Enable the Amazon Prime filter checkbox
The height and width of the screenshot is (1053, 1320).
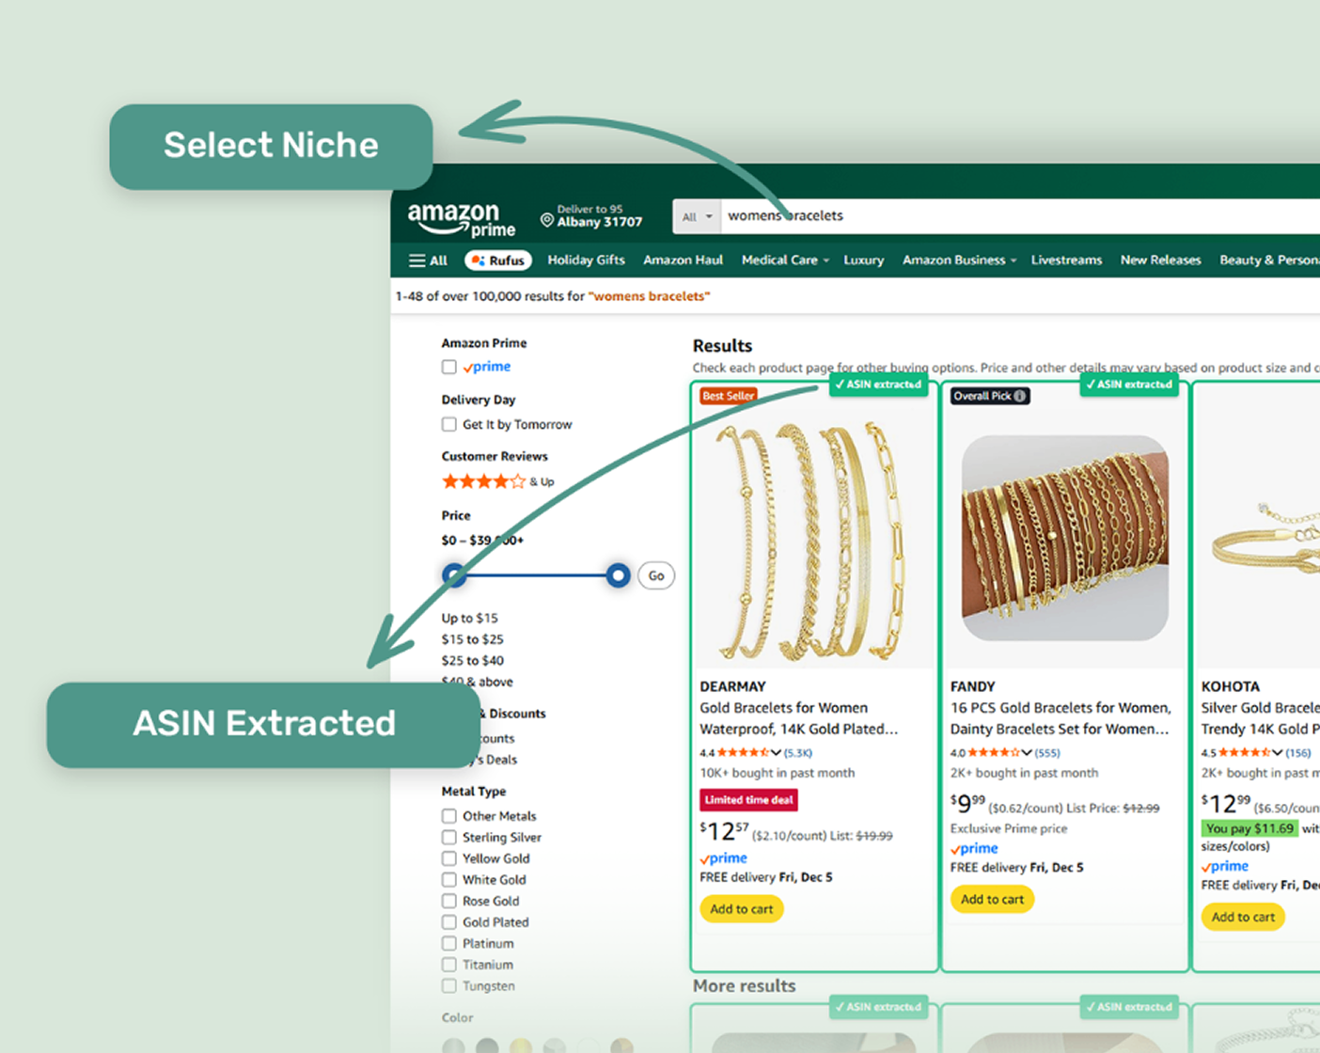[x=449, y=367]
